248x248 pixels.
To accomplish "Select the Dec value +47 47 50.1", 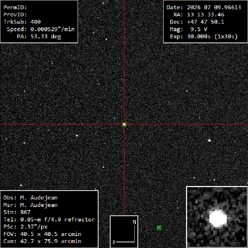I will point(205,22).
